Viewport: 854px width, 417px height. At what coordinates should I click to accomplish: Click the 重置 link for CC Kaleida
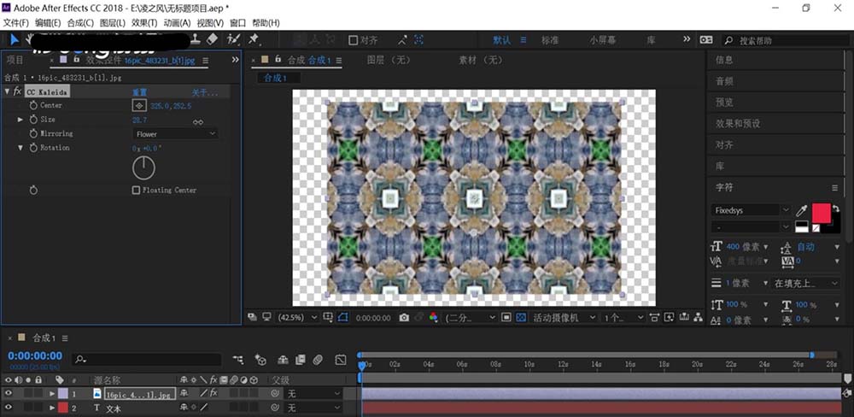[x=139, y=91]
